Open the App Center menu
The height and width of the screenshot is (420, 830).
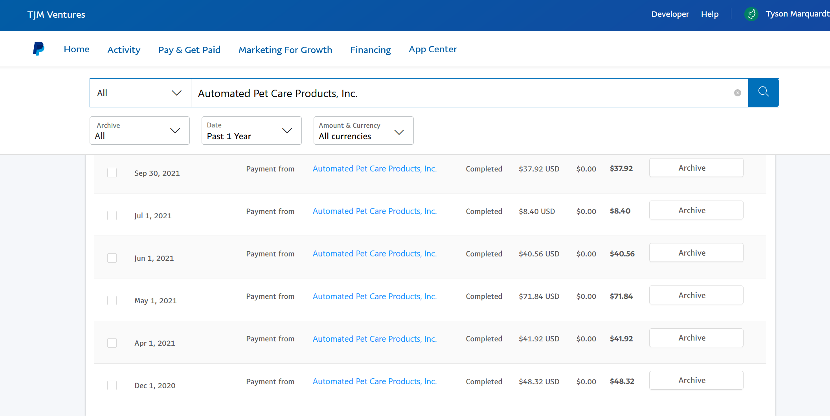433,49
